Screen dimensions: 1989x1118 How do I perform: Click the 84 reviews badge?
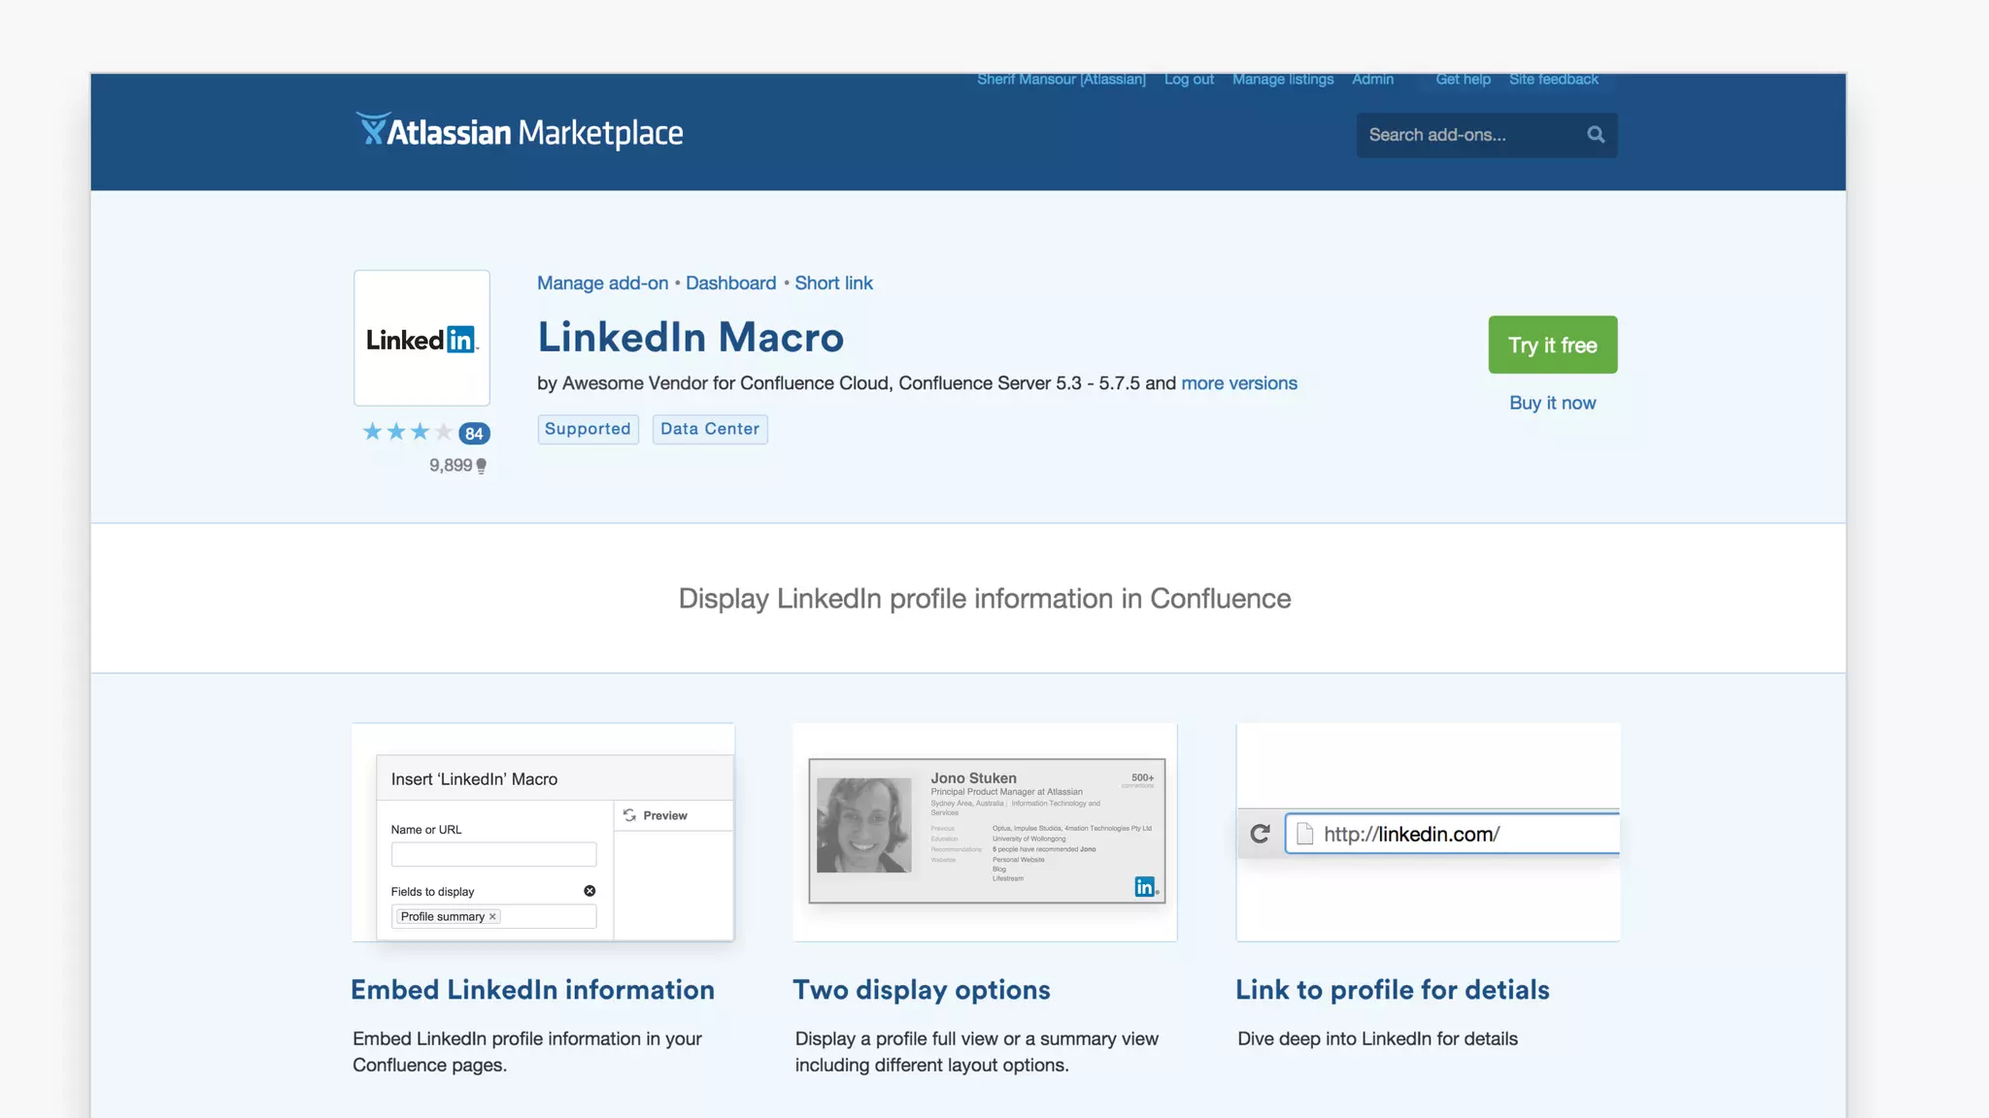[474, 434]
